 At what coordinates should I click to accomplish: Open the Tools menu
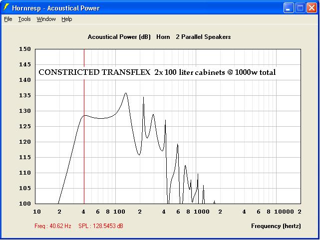(24, 19)
